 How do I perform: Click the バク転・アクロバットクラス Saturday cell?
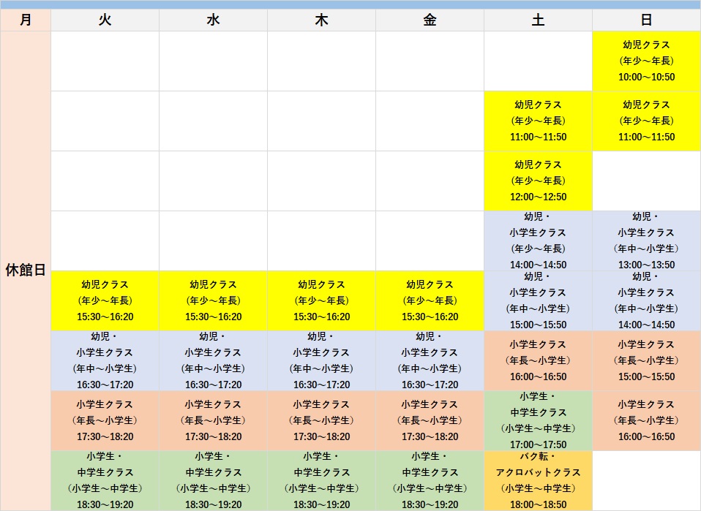pos(538,480)
